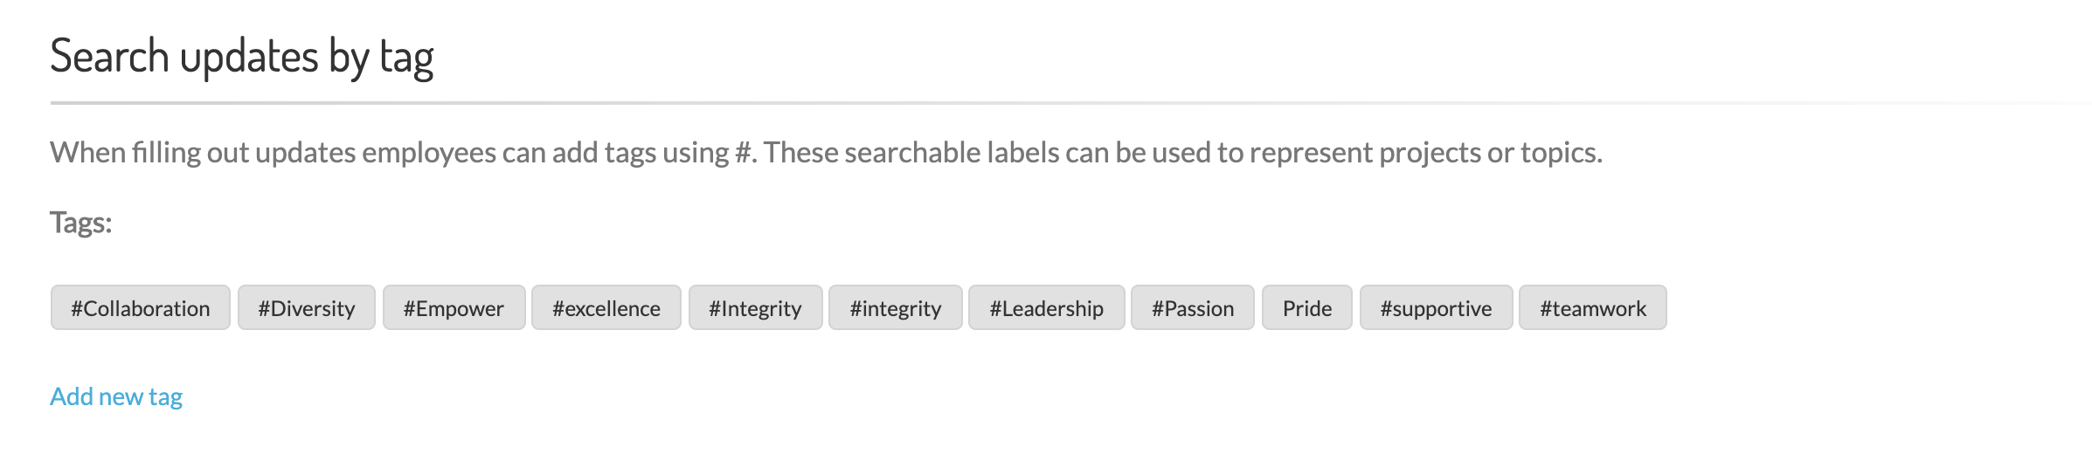Click the "Tags:" label
2092x468 pixels.
point(81,223)
